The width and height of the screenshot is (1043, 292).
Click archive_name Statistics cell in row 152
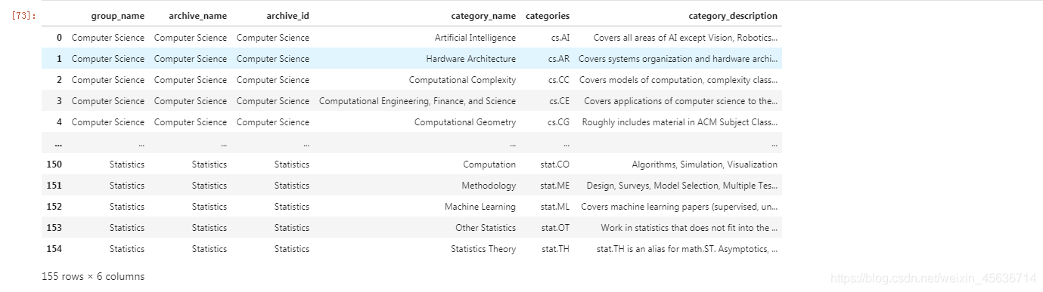[210, 207]
